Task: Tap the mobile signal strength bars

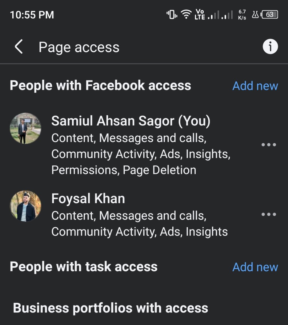Action: click(x=221, y=15)
